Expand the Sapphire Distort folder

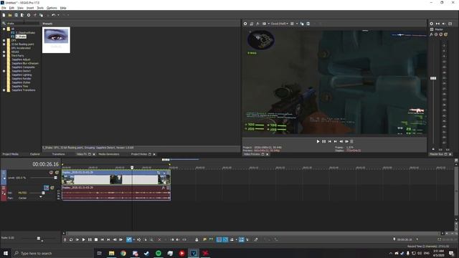coord(4,71)
